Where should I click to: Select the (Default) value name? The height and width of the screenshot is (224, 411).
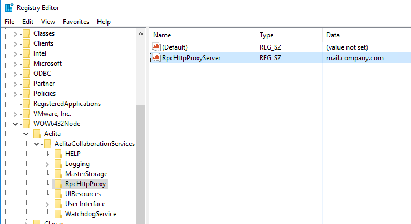click(x=175, y=47)
